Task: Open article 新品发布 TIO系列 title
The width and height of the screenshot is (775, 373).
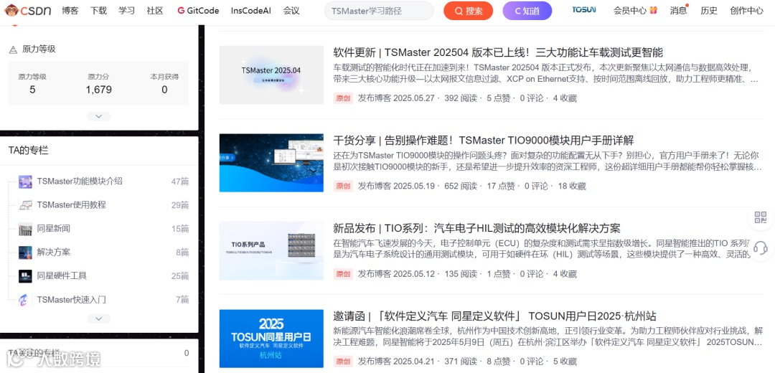Action: point(476,228)
